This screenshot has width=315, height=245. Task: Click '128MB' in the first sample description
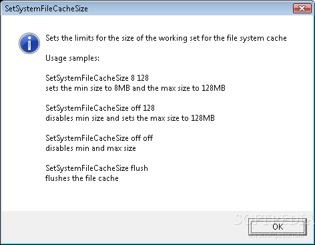pyautogui.click(x=214, y=88)
